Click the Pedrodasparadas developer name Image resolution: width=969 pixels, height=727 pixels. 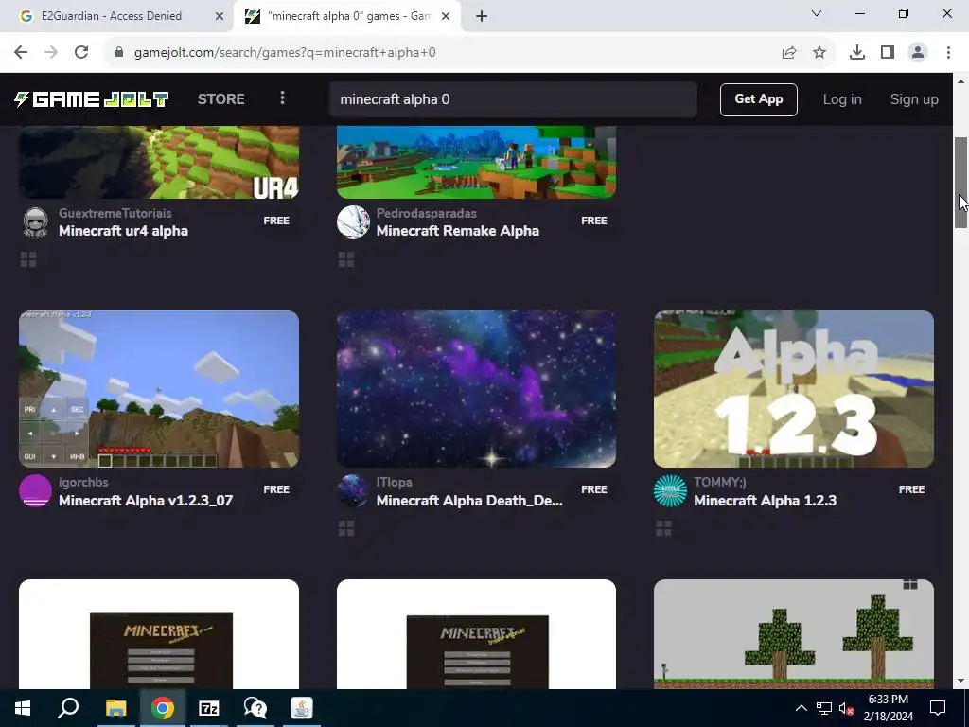pos(427,213)
